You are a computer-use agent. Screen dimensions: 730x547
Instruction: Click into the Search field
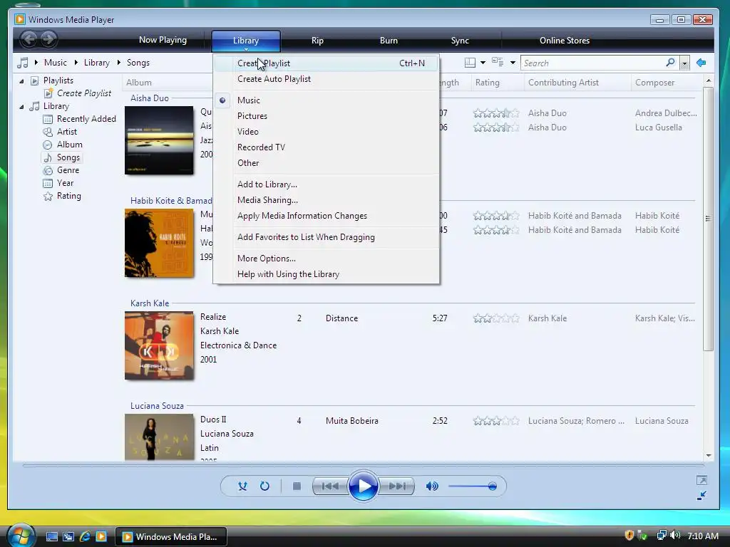tap(592, 63)
